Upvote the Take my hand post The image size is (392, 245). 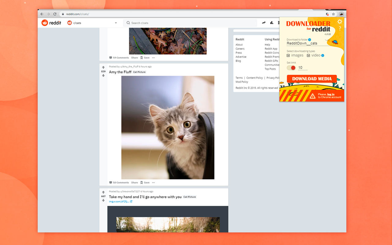click(103, 192)
